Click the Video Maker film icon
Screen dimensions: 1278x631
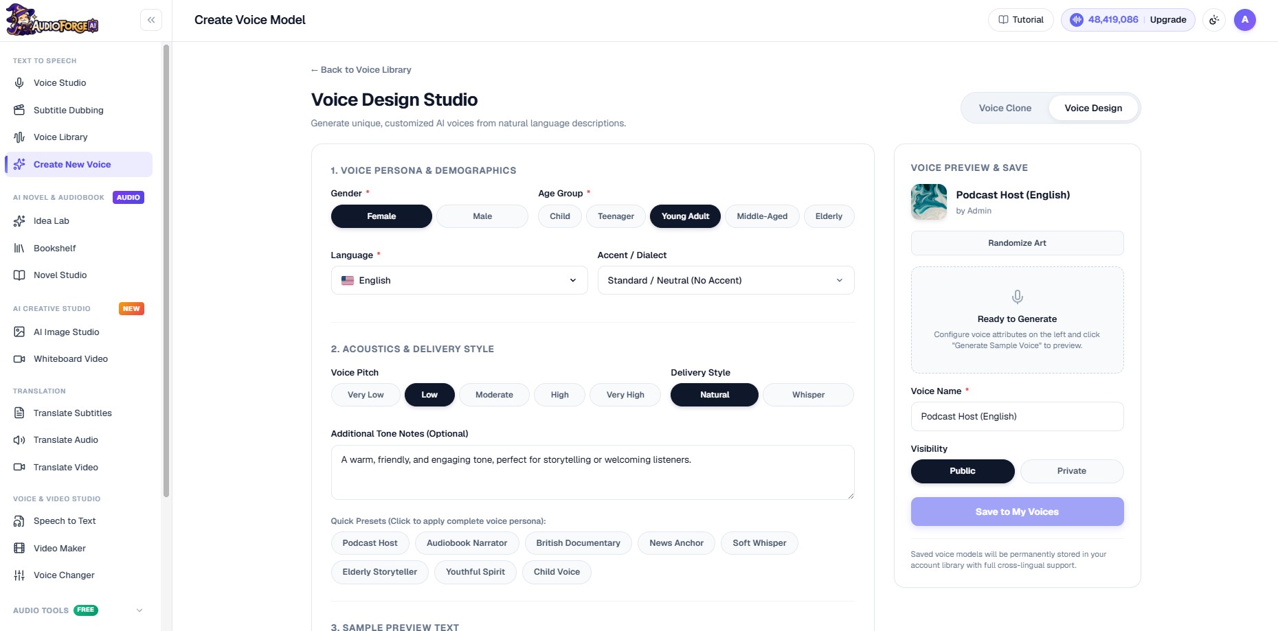pos(19,548)
